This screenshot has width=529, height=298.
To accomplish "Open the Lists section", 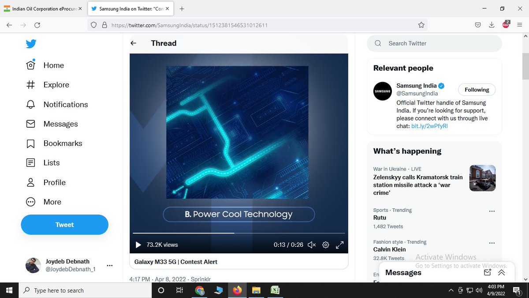I will click(30, 162).
